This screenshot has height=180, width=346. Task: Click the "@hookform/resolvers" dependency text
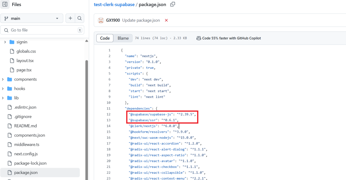[x=148, y=132]
